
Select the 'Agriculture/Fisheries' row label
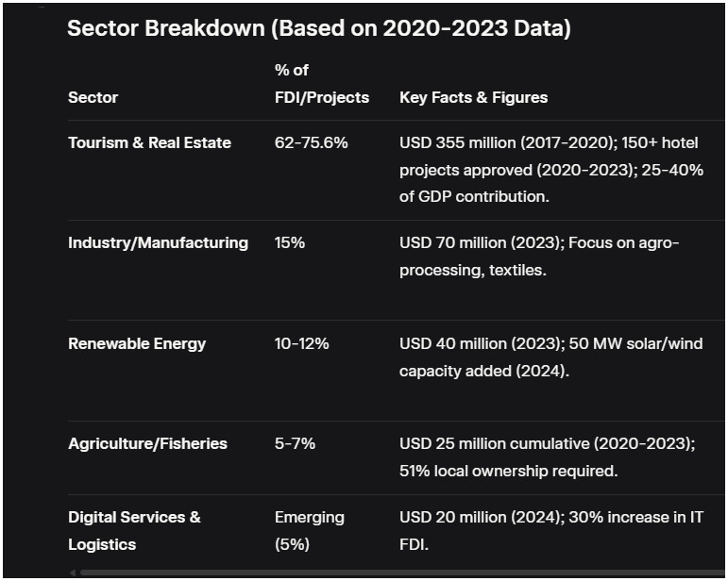(x=147, y=443)
